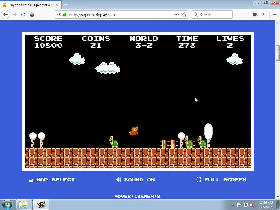Open the Library bookshelf icon
The height and width of the screenshot is (210, 280).
click(255, 15)
